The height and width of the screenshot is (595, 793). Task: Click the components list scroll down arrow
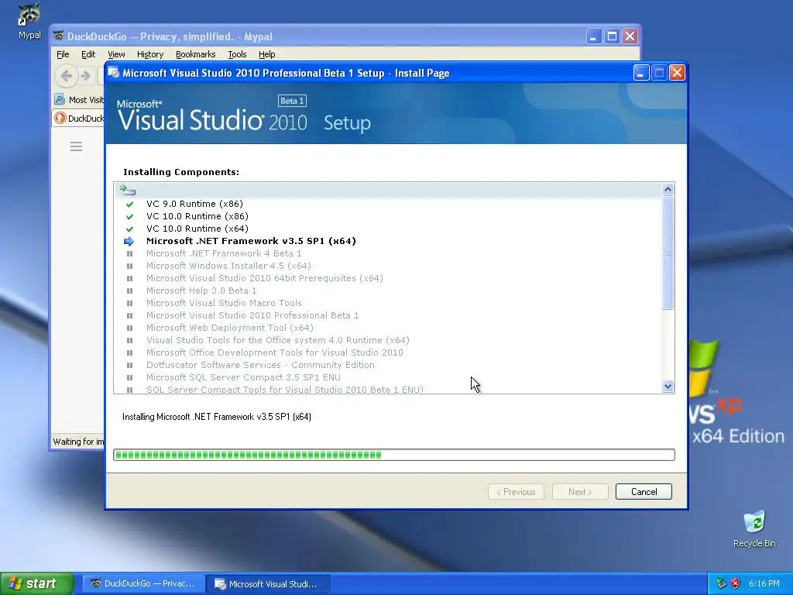tap(668, 387)
